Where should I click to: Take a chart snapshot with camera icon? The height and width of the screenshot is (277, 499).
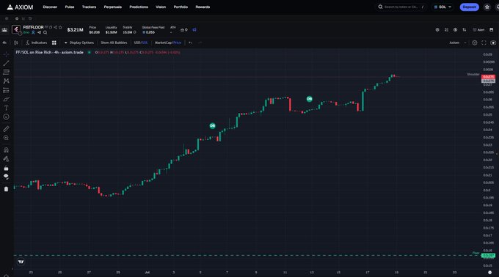[493, 43]
